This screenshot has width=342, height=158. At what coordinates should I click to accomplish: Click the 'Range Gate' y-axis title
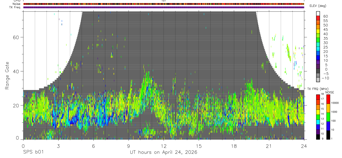point(7,76)
